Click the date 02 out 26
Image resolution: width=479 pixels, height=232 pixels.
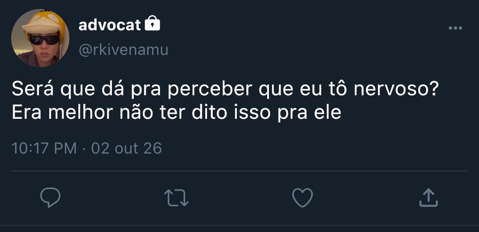pyautogui.click(x=127, y=148)
